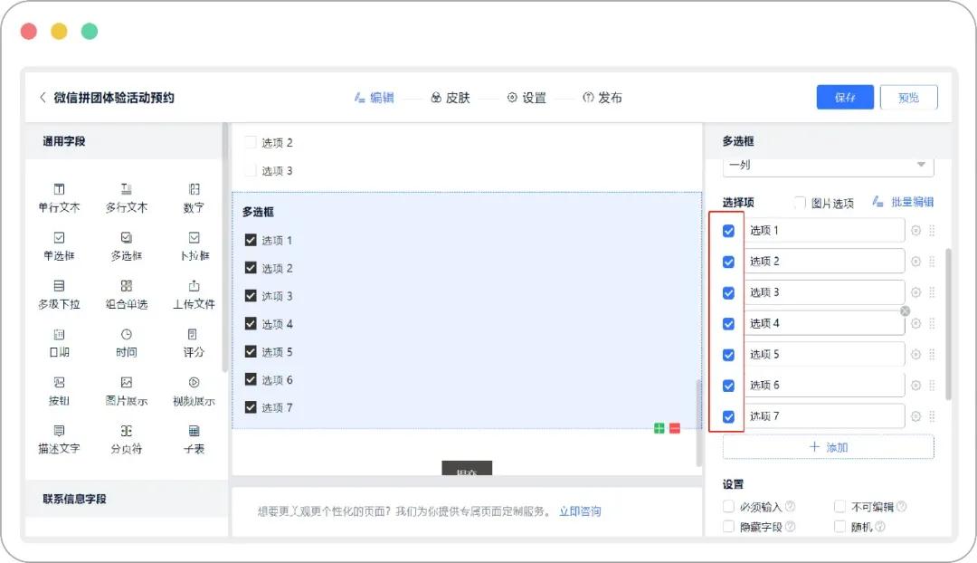Open 立即咨询 consultation link
Image resolution: width=977 pixels, height=563 pixels.
click(580, 511)
